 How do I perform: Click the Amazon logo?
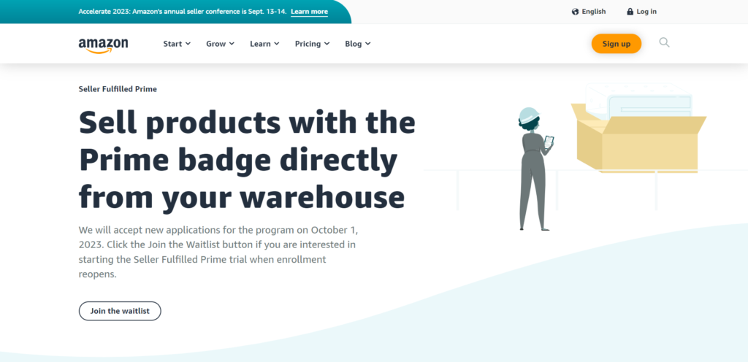coord(103,45)
